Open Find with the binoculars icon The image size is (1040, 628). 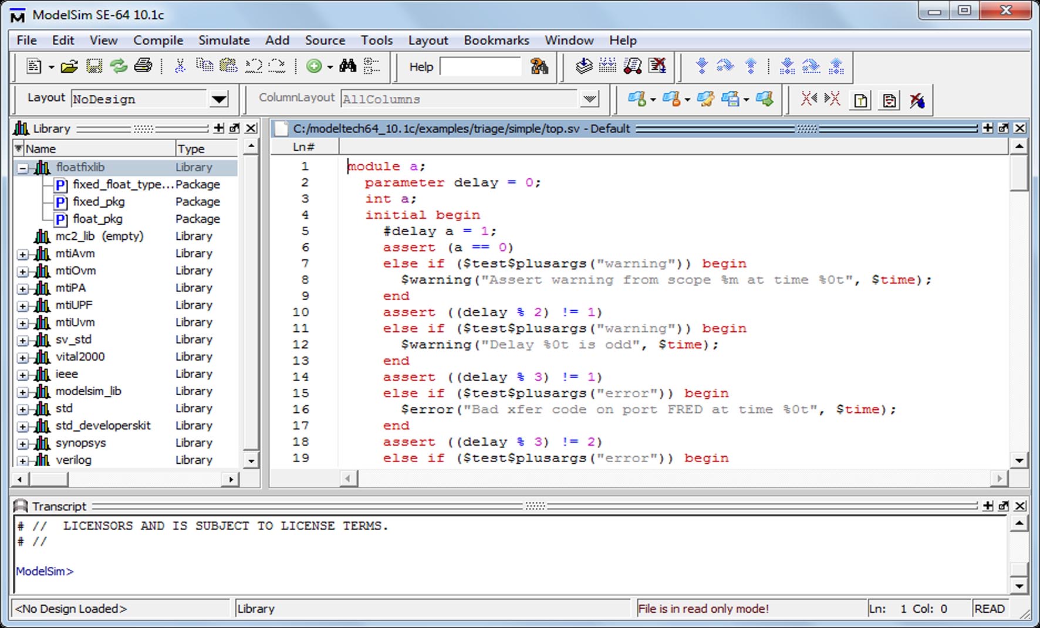tap(347, 66)
